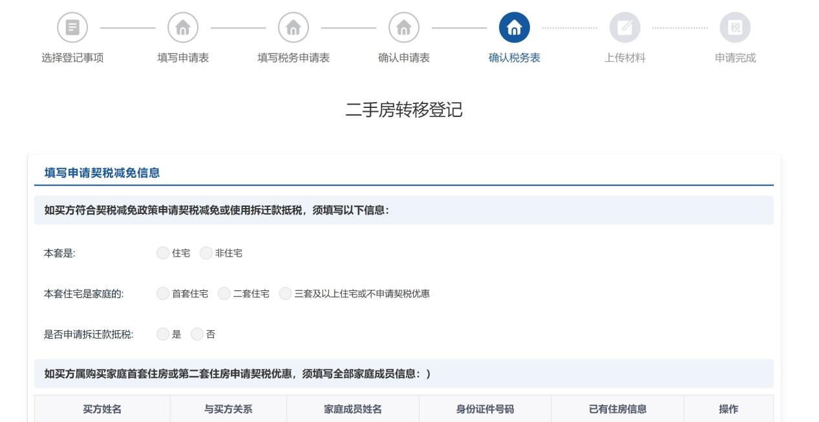Viewport: 819px width, 422px height.
Task: Select 是 for 申请拆迁款抵税
Action: [x=162, y=334]
